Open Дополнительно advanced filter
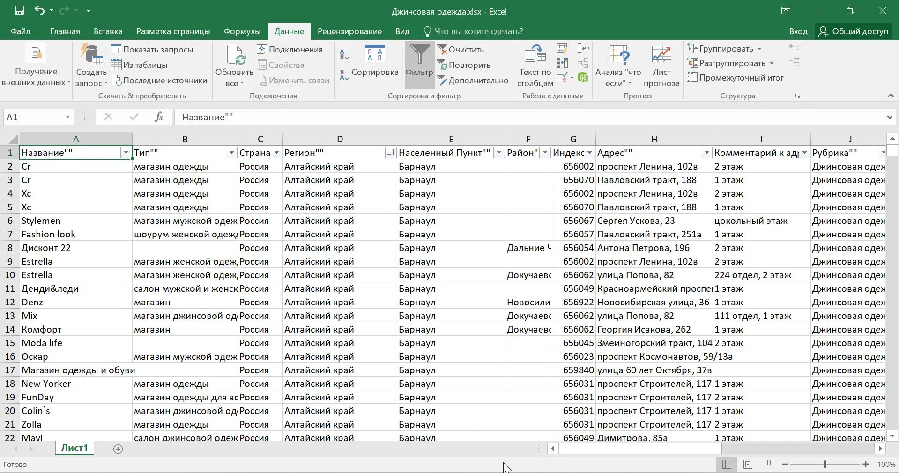 [473, 81]
